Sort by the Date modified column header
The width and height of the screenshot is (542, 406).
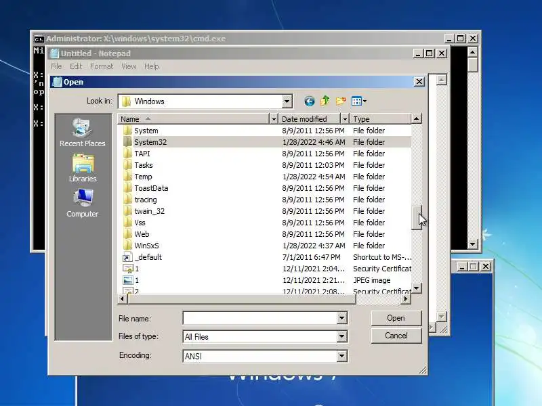(x=310, y=119)
